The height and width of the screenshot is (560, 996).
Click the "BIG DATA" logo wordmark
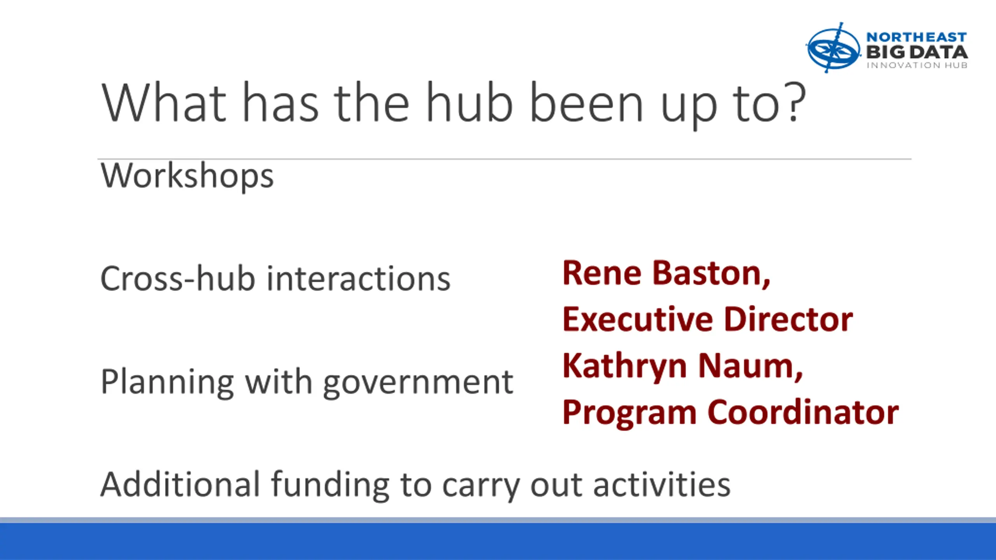916,52
